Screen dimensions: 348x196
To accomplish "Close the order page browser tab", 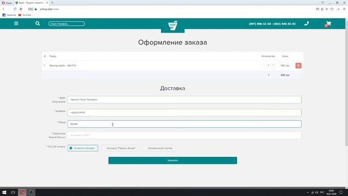I will click(x=47, y=3).
